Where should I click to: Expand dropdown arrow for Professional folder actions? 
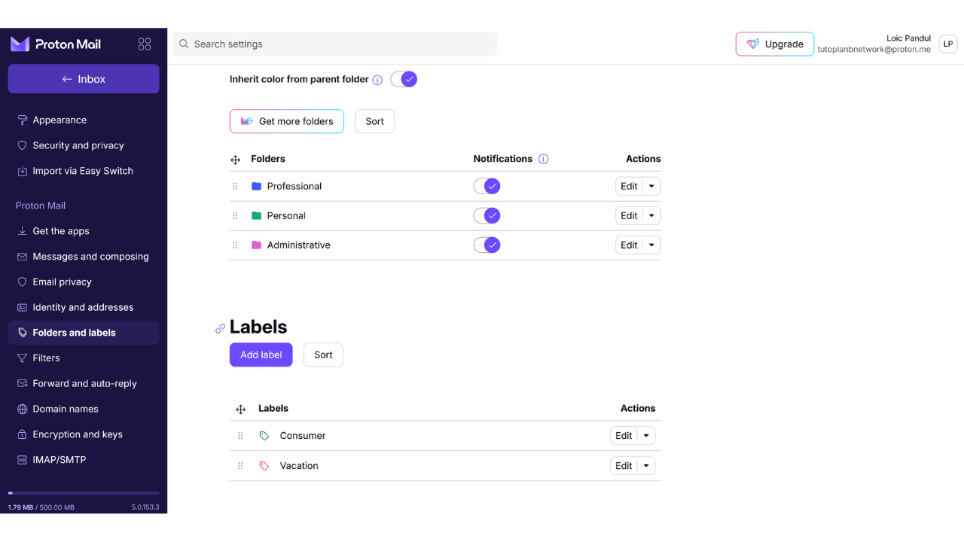click(x=651, y=187)
